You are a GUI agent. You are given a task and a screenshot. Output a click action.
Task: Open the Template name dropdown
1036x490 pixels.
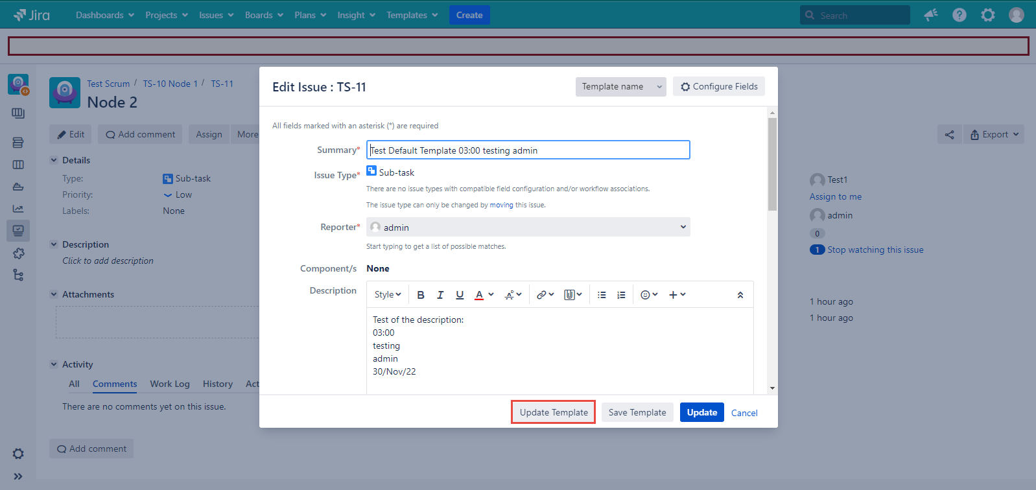pyautogui.click(x=620, y=87)
